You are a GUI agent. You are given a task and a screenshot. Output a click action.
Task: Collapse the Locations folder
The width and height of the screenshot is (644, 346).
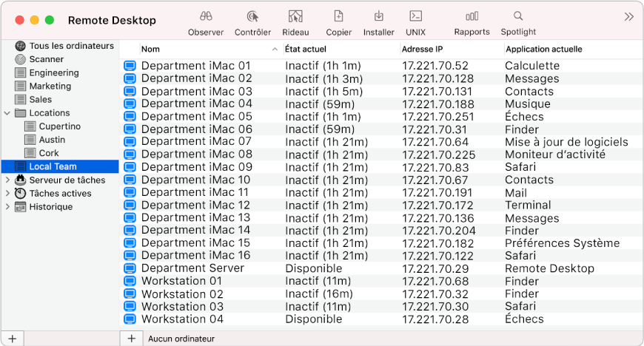(8, 113)
